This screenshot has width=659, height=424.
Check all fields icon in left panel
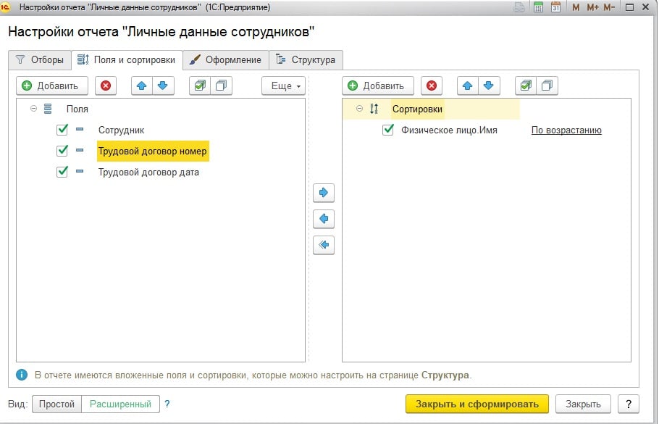pyautogui.click(x=198, y=86)
